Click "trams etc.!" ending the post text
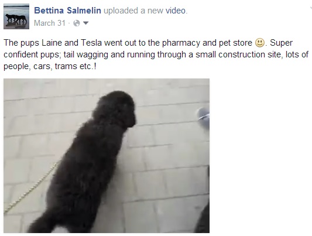312x236 pixels. point(76,66)
